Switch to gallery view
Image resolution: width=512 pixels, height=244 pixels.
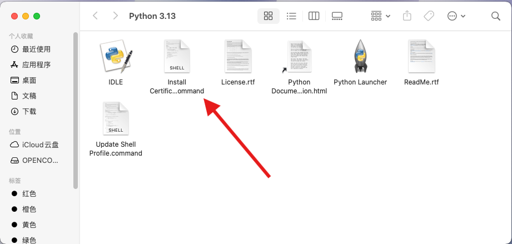point(336,16)
